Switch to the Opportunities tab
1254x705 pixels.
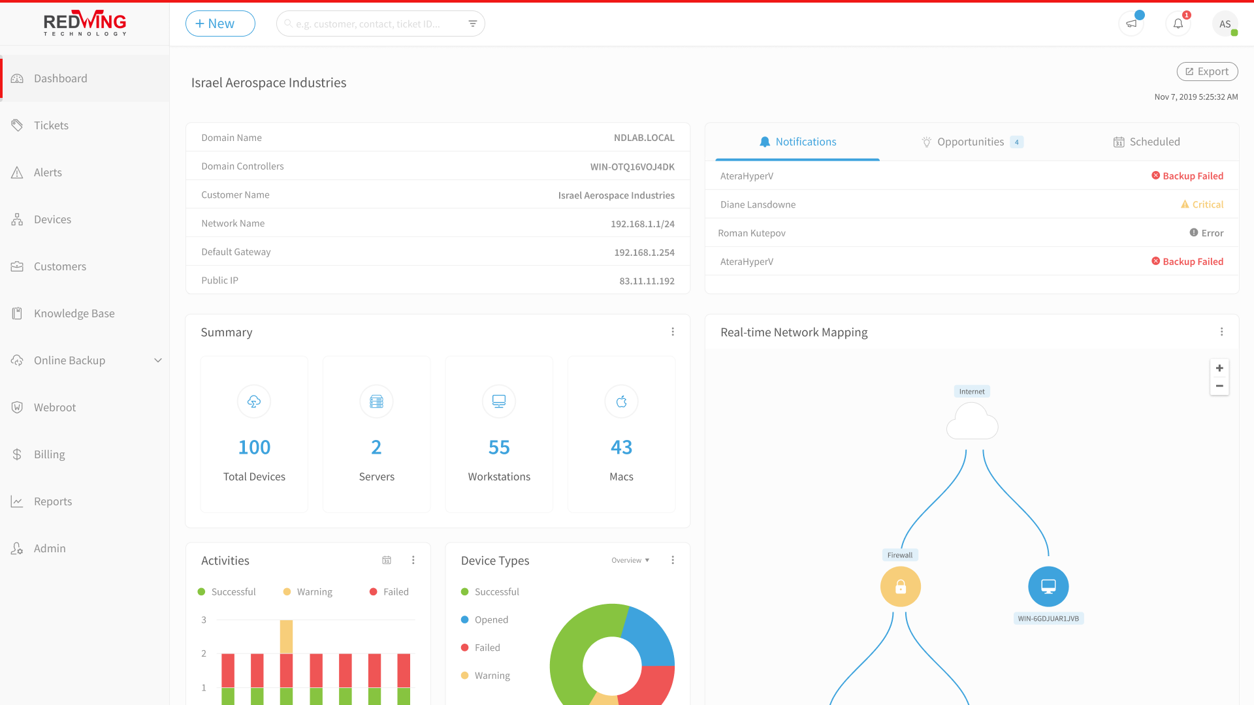(x=971, y=142)
